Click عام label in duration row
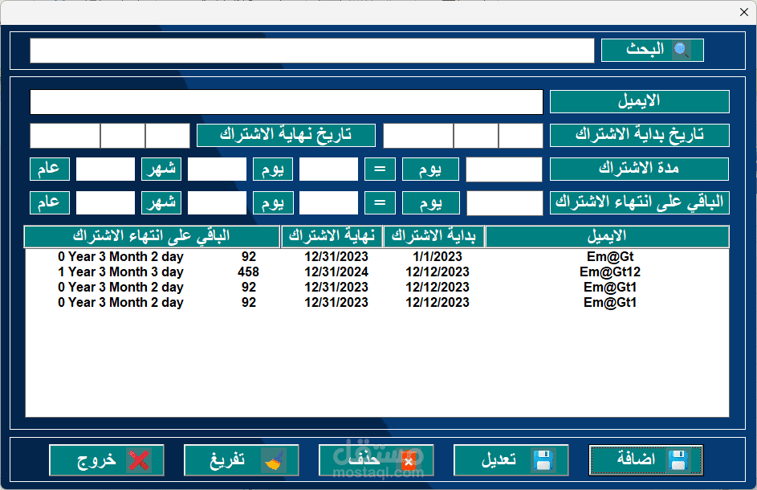757x490 pixels. tap(50, 169)
